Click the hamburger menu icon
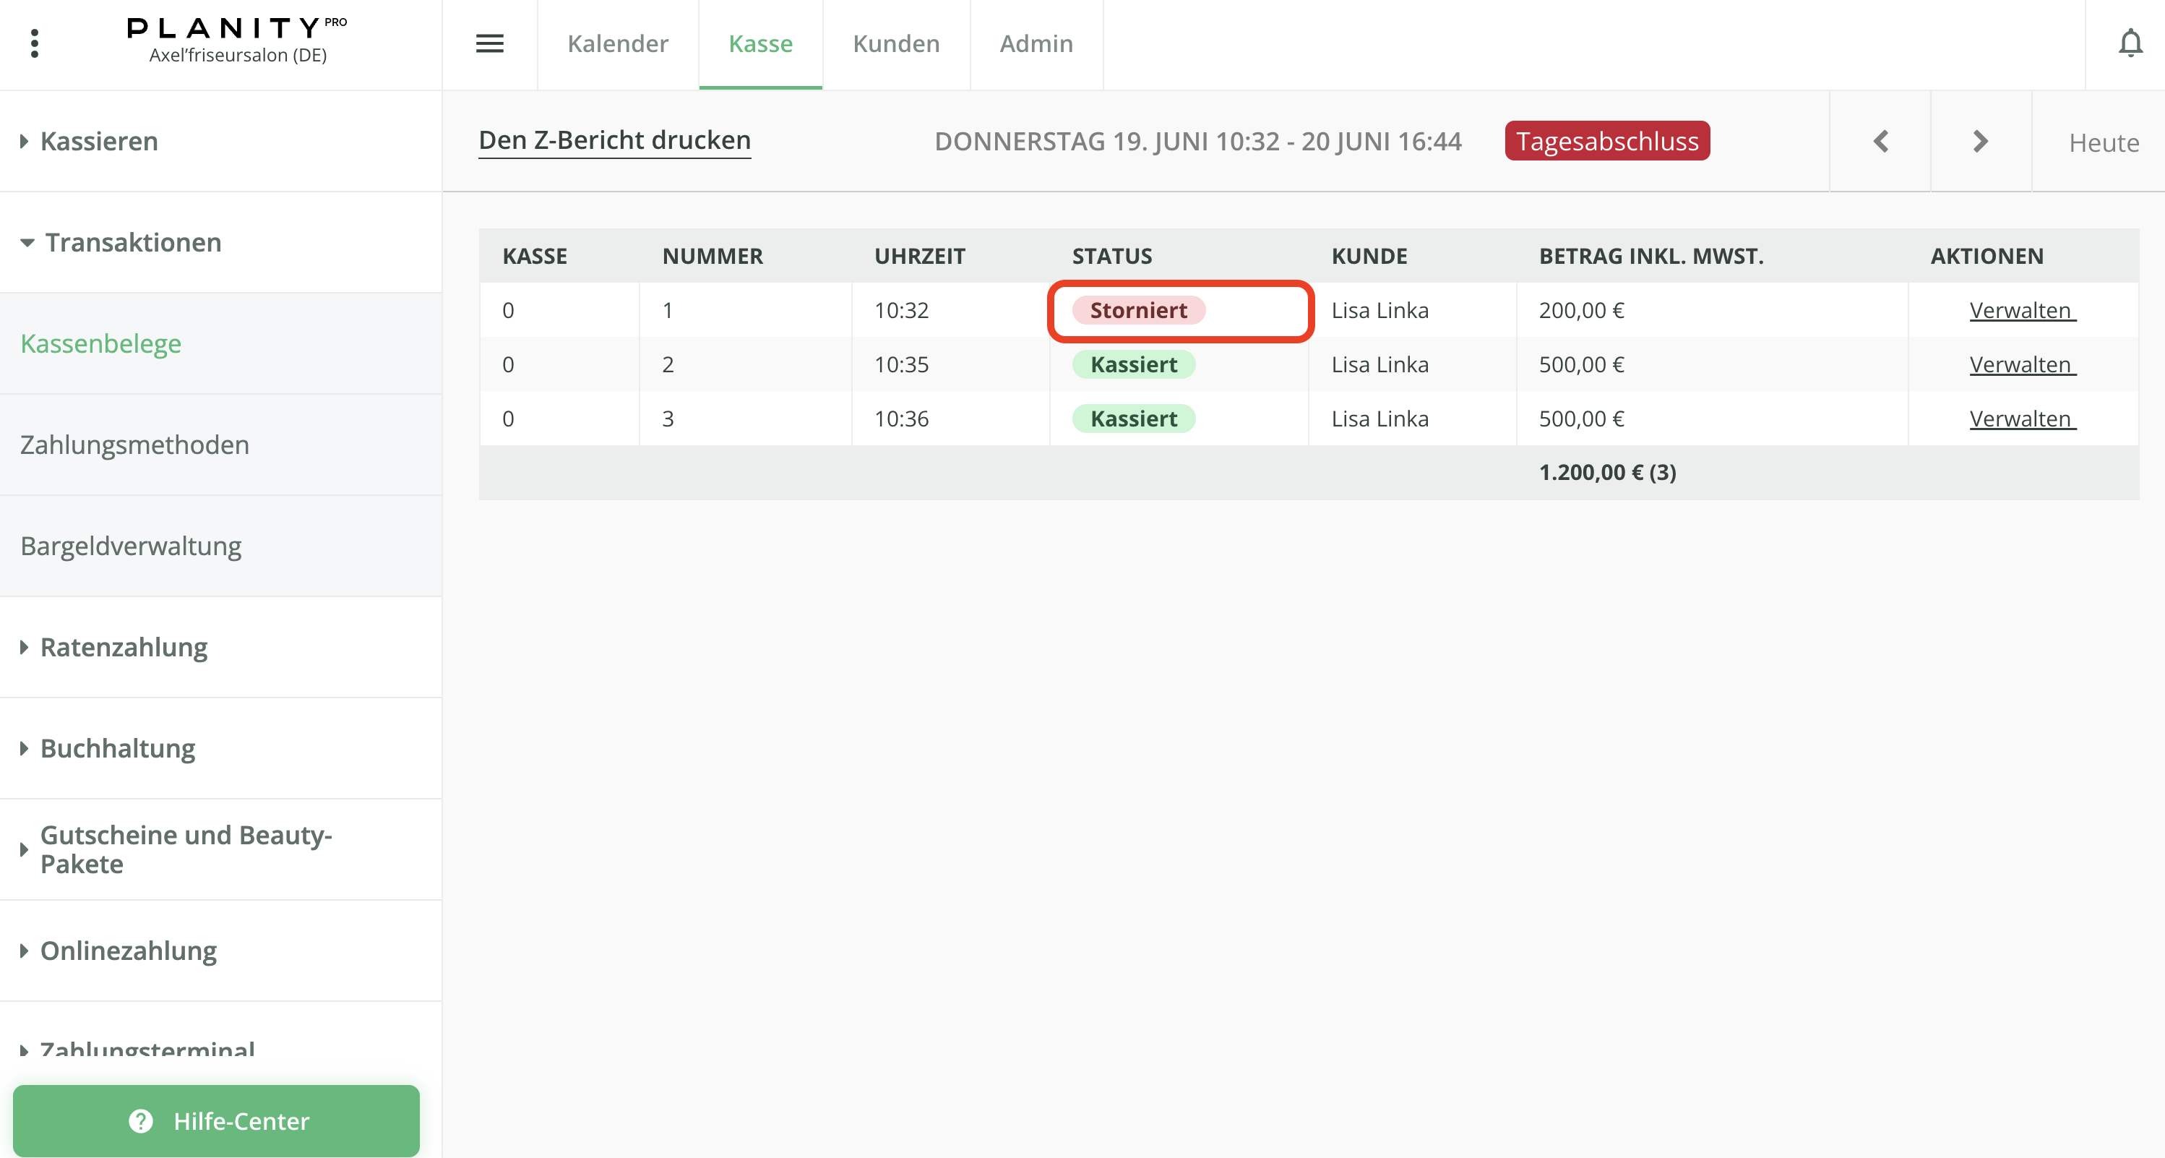2165x1158 pixels. [x=489, y=43]
